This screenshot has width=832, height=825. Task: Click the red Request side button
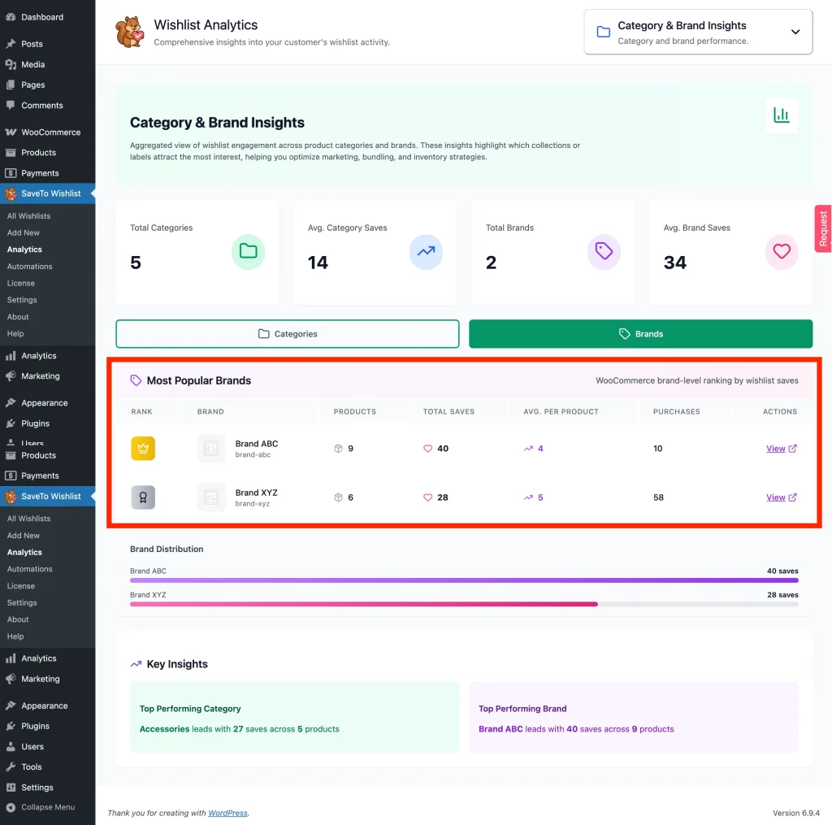click(x=823, y=228)
